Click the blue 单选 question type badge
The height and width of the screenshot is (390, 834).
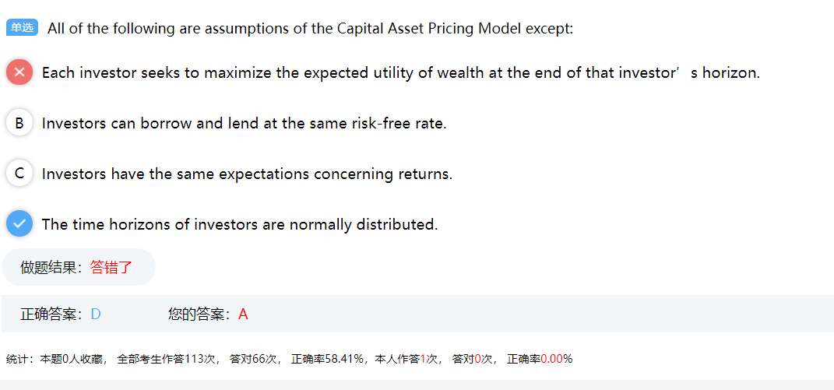tap(22, 28)
